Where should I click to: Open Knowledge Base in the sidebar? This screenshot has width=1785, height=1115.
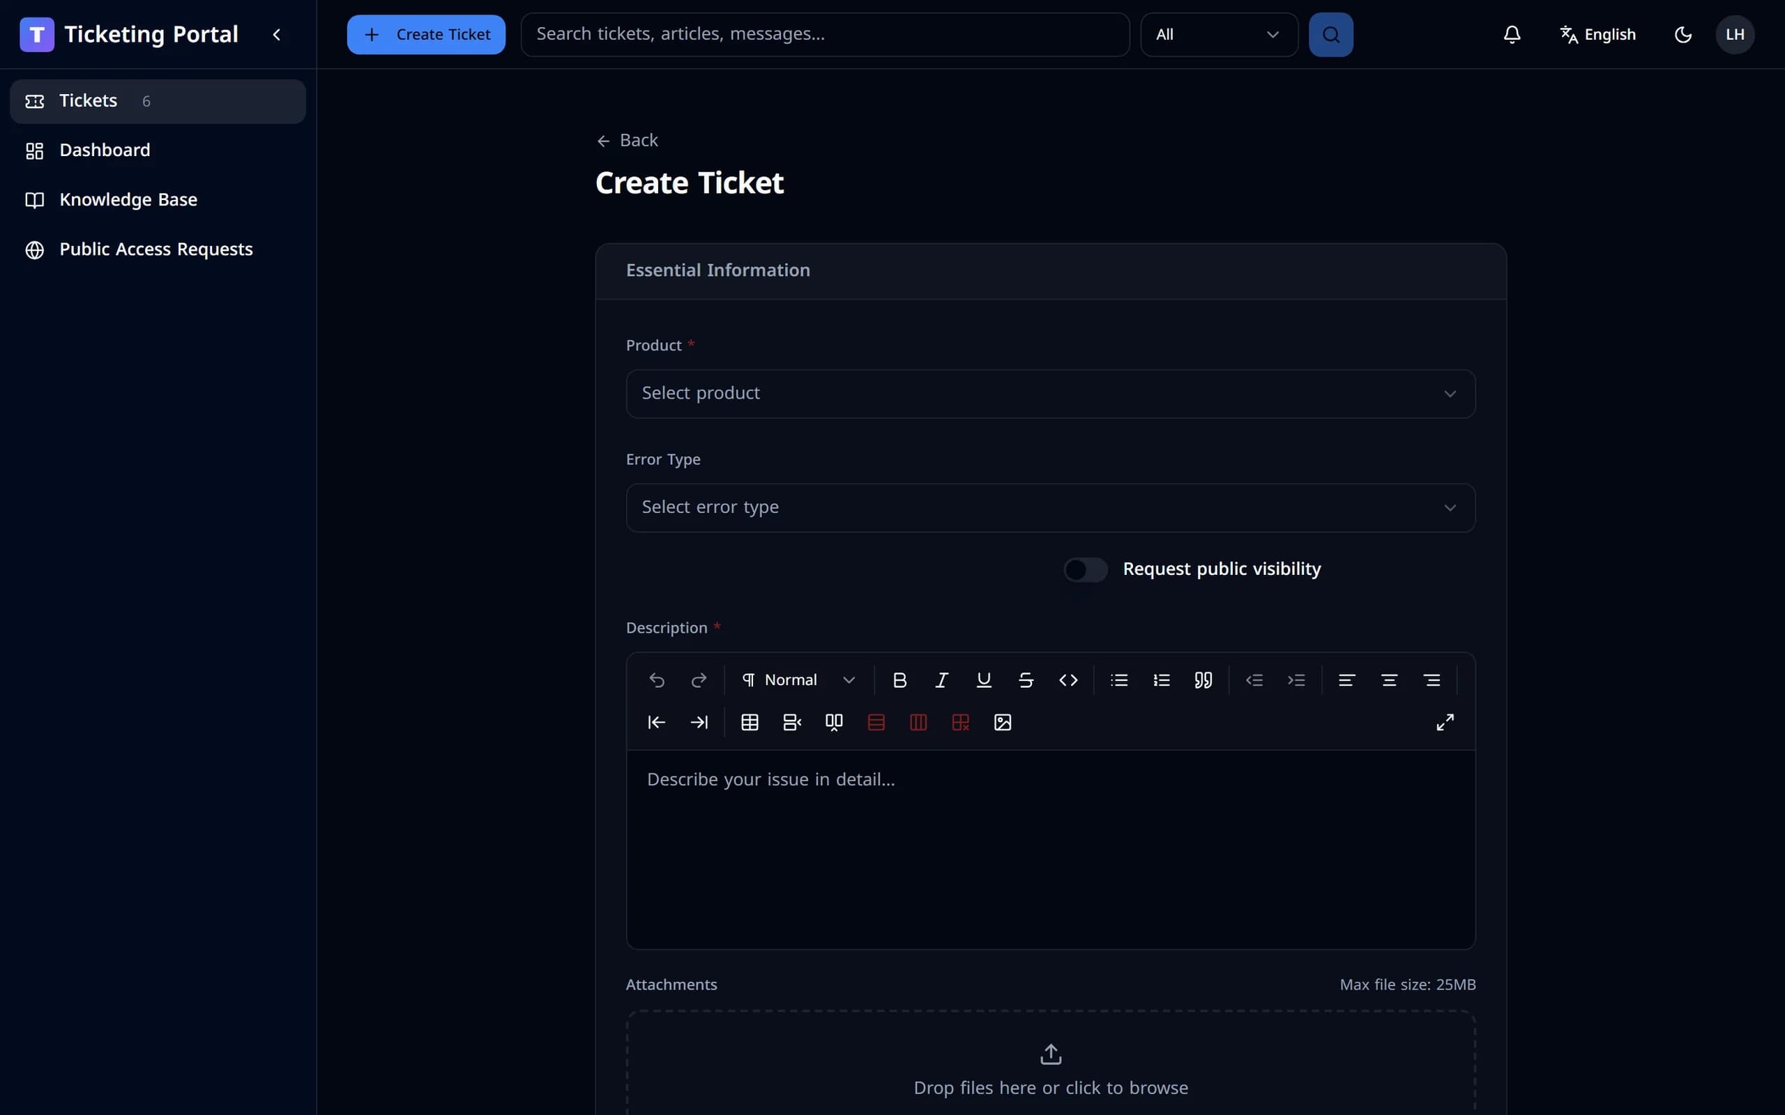[158, 200]
